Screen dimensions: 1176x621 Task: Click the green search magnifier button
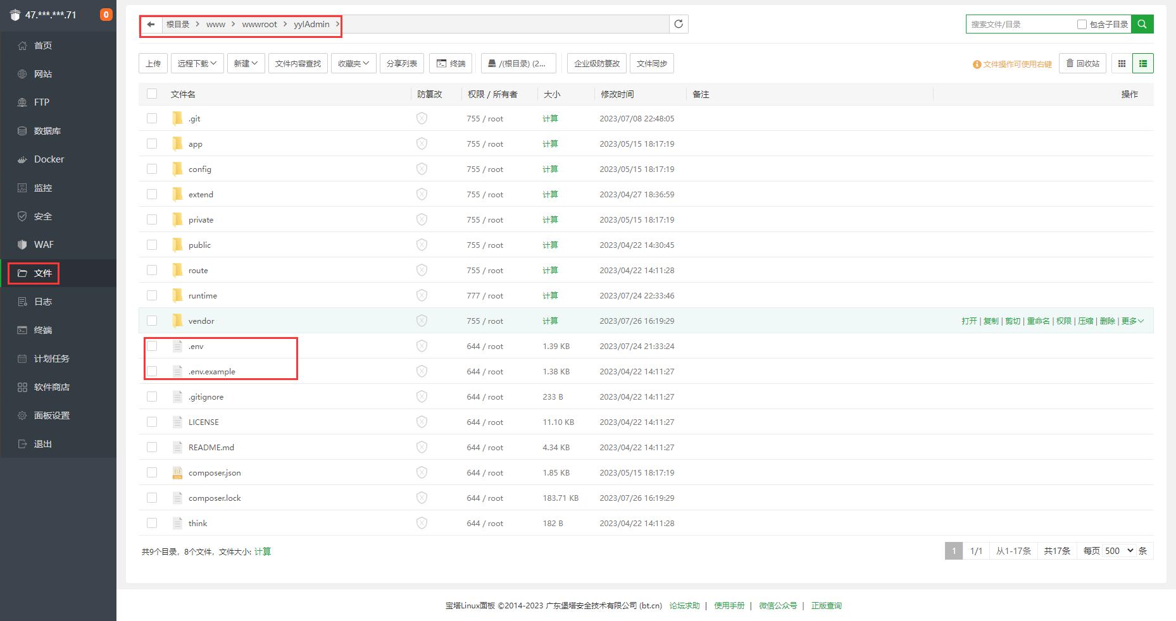[x=1142, y=24]
